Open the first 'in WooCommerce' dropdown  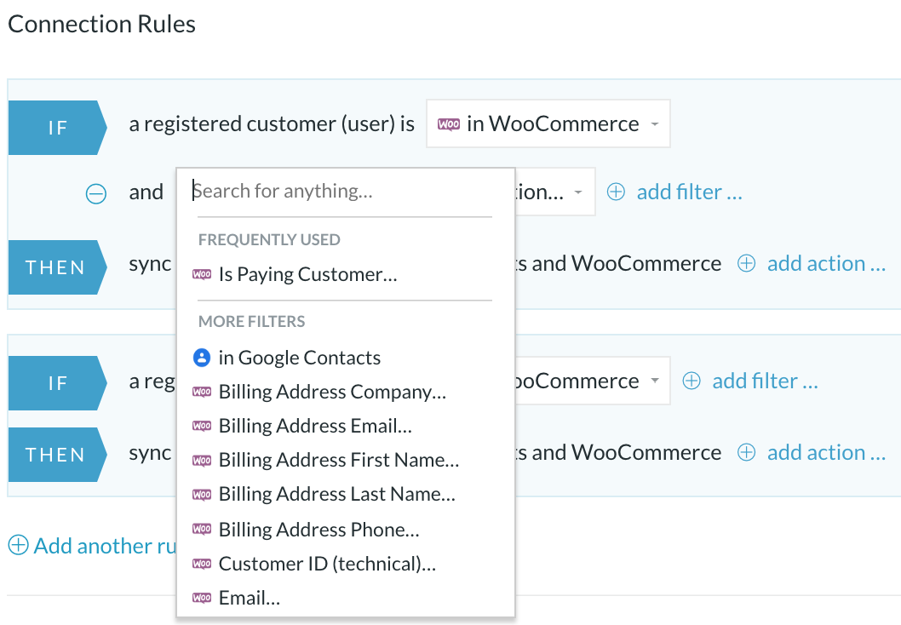tap(548, 123)
